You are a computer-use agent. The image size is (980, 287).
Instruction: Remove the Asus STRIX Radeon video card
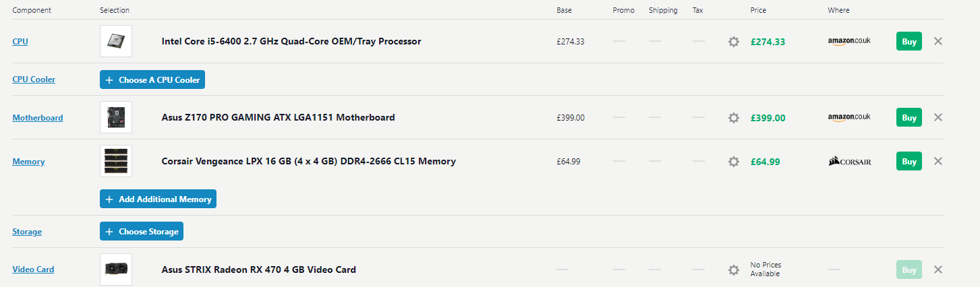pos(938,269)
